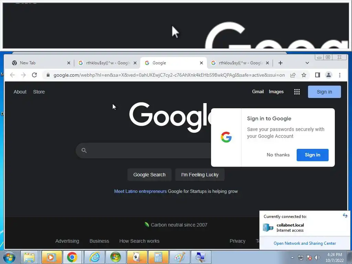Share this page icon in address bar
The image size is (352, 264).
pos(293,75)
